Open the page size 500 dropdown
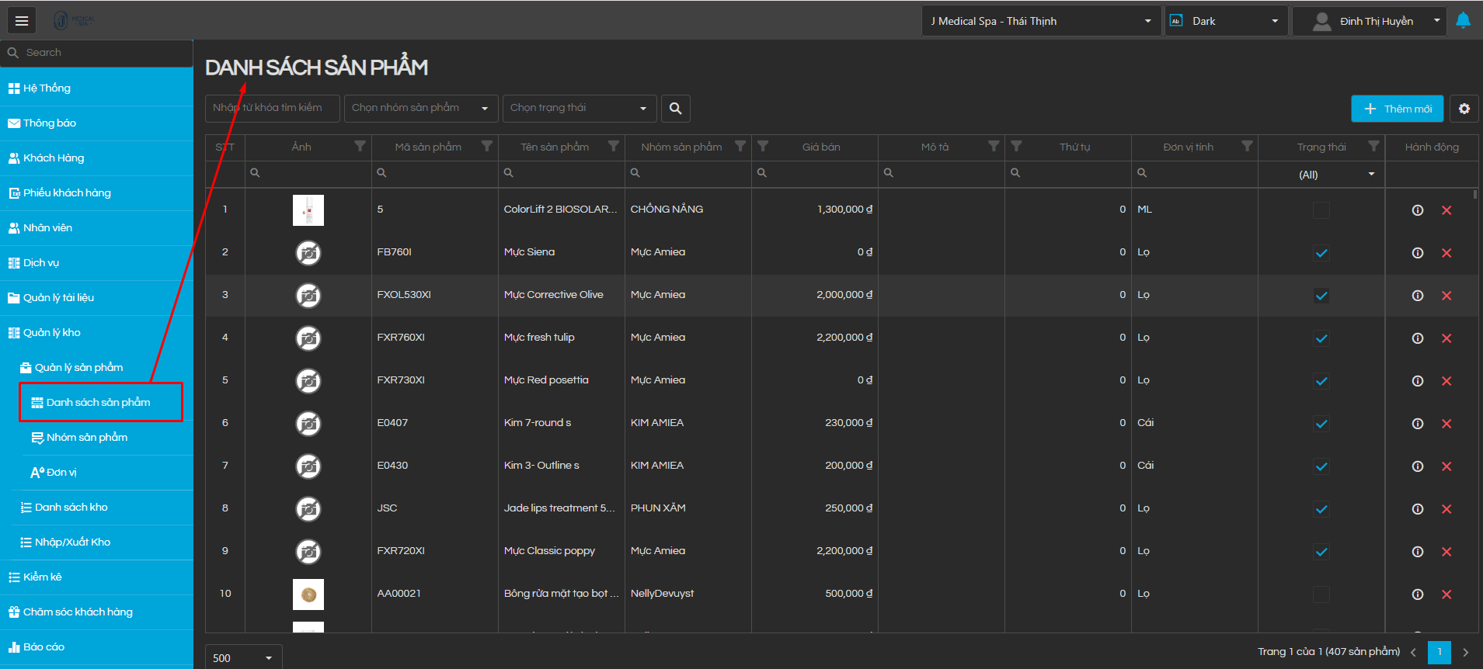Viewport: 1483px width, 669px height. pyautogui.click(x=243, y=657)
